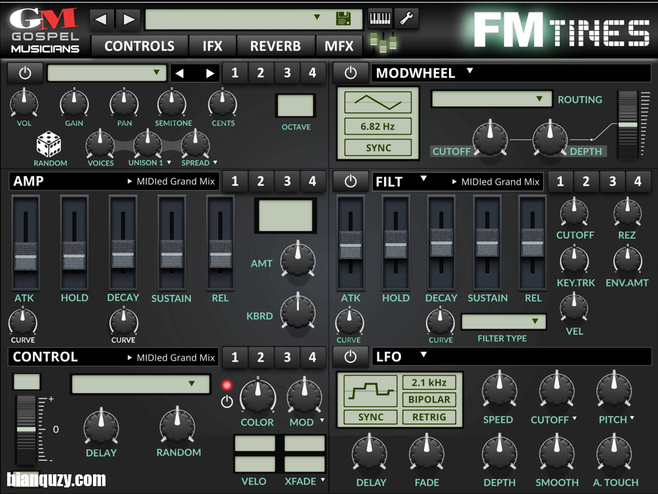Click the A. TOUCH knob
Screen dimensions: 658x494
coord(614,454)
